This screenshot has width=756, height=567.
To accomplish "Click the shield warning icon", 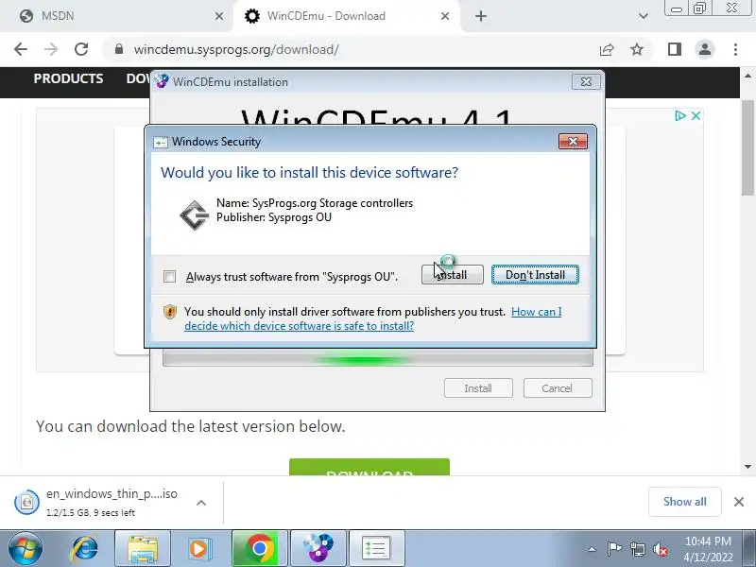I will [x=170, y=312].
